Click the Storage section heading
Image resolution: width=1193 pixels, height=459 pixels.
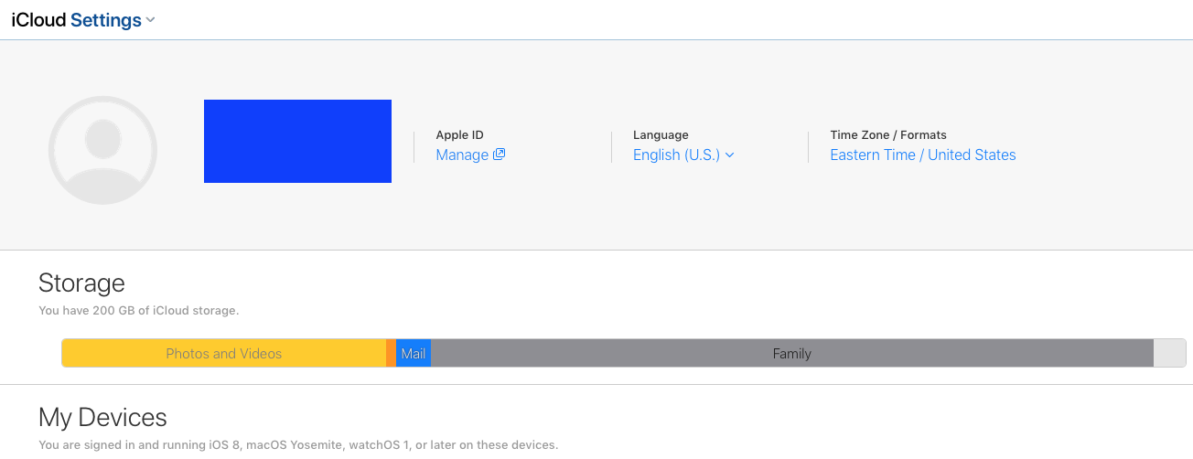(x=81, y=282)
